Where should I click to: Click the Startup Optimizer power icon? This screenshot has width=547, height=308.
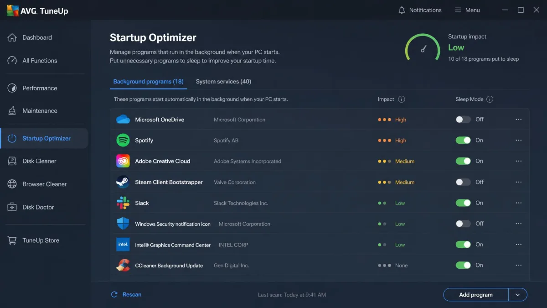pos(12,138)
